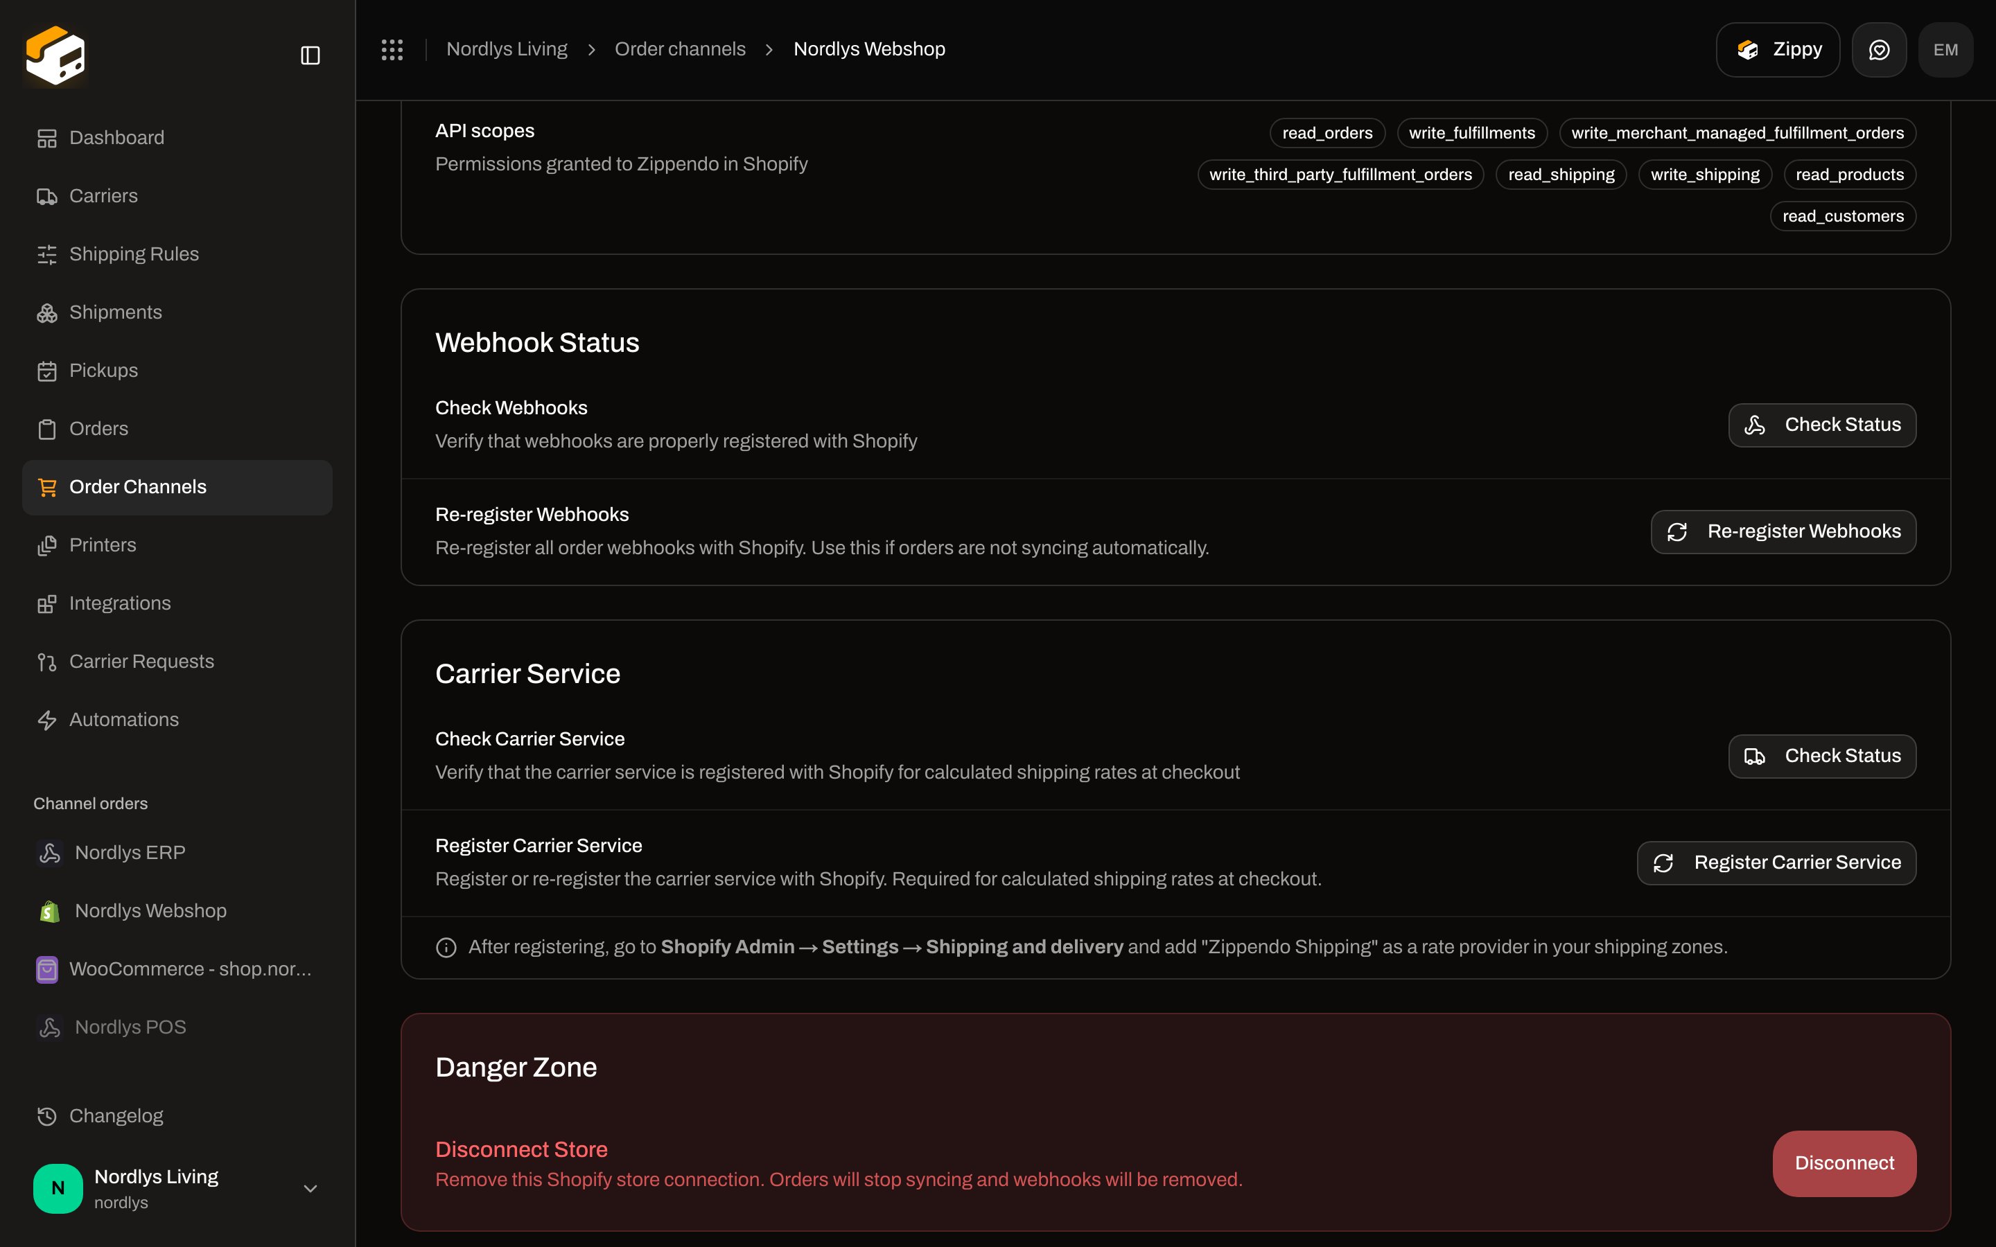Click Nordlys Living breadcrumb link

coord(507,49)
